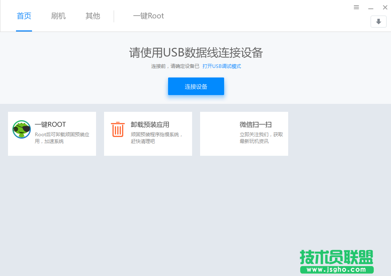
Task: Open the 其他 tab
Action: (x=92, y=16)
